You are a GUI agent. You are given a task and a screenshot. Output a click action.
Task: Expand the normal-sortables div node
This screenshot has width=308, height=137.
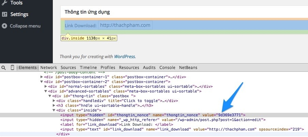pos(46,86)
